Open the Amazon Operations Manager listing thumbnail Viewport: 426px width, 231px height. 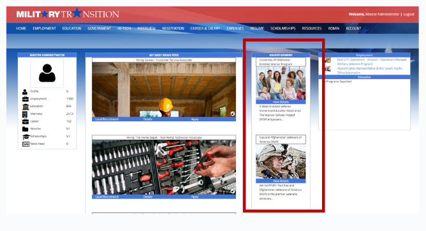[328, 60]
